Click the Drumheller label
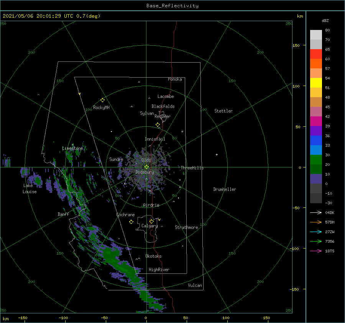 point(225,189)
